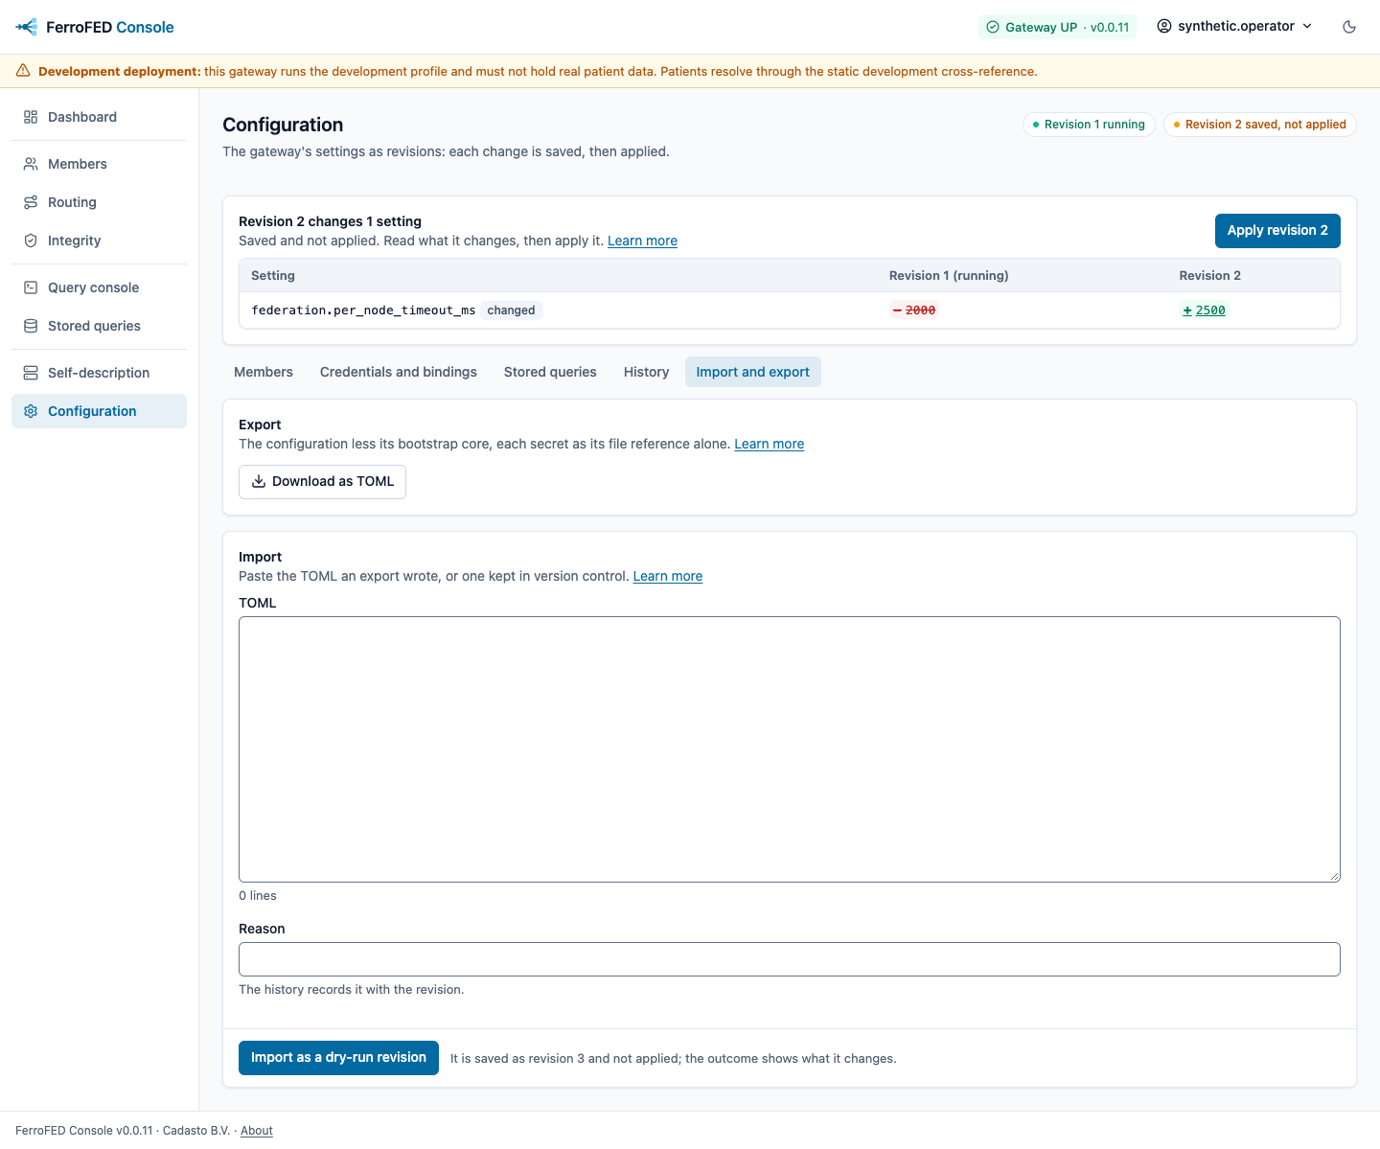Go to the History tab

(x=647, y=372)
